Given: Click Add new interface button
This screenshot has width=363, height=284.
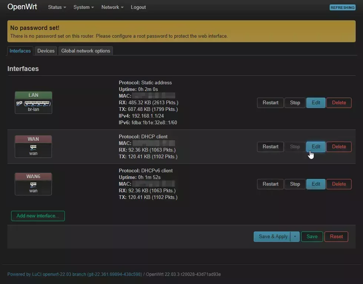Looking at the screenshot, I should [x=38, y=216].
